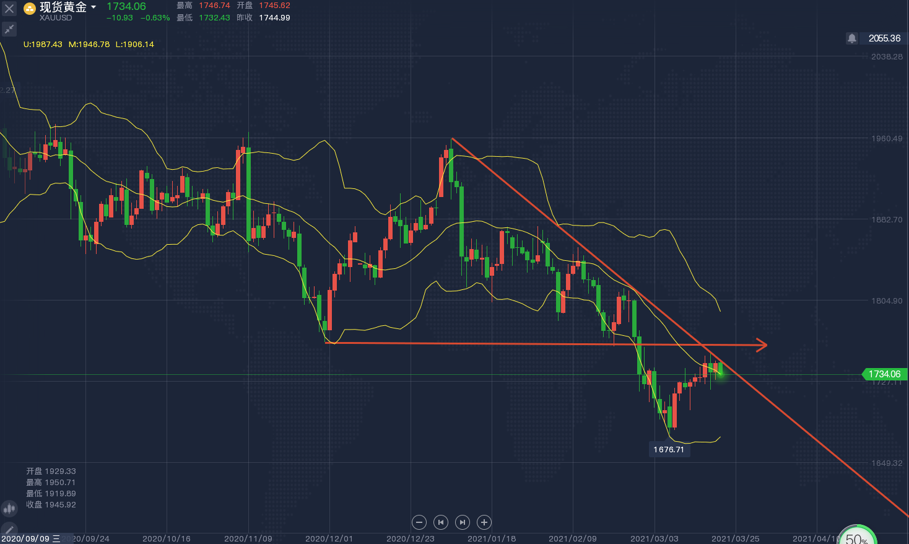Open the 现货黄金 symbol dropdown arrow
Viewport: 909px width, 544px height.
coord(94,7)
